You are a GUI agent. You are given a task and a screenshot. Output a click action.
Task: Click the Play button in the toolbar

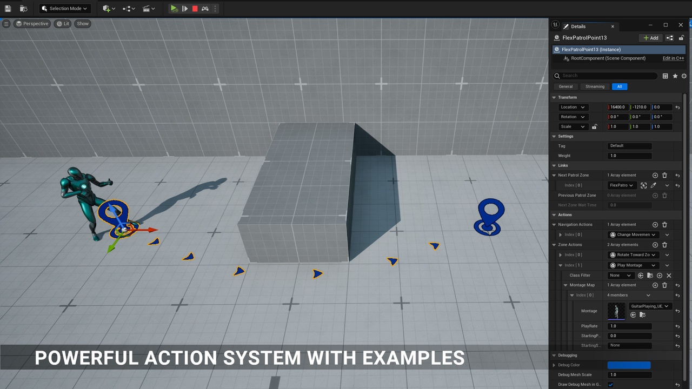[x=174, y=8]
